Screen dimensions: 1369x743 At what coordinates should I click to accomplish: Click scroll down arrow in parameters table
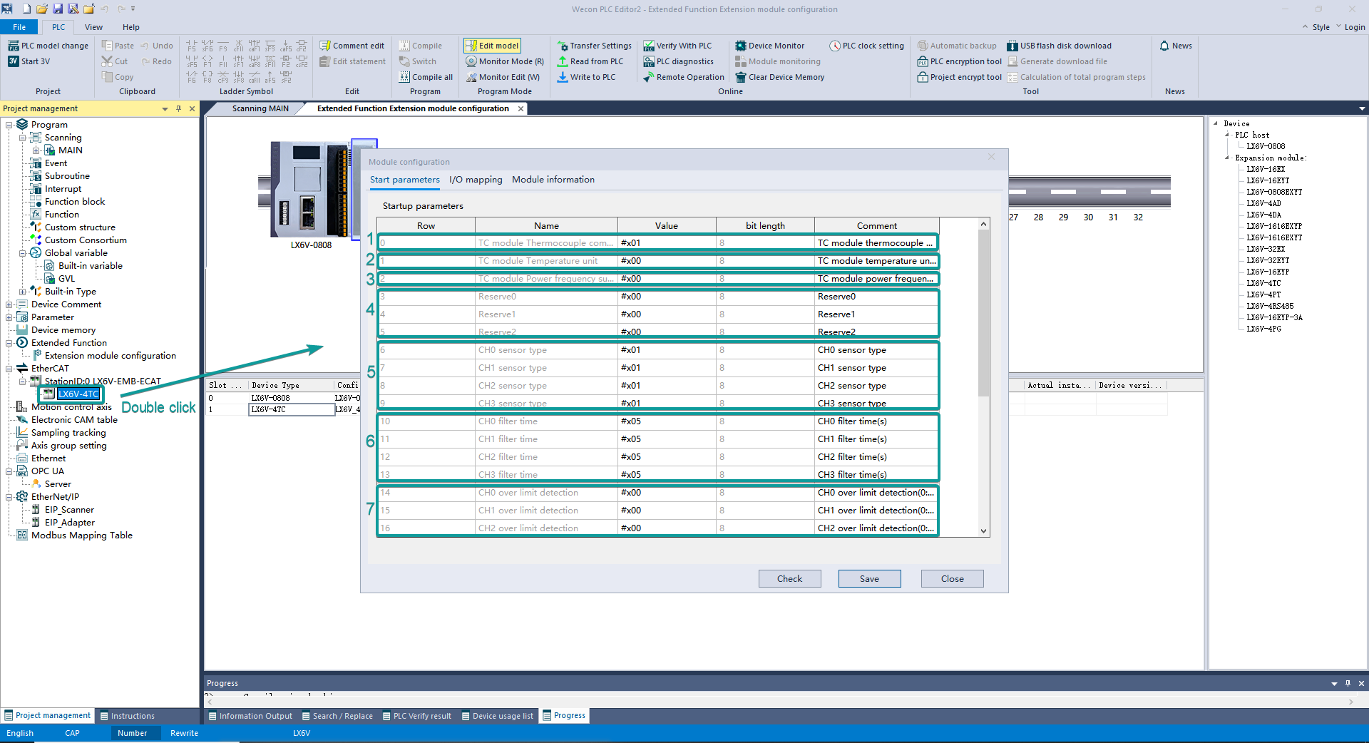pos(983,531)
